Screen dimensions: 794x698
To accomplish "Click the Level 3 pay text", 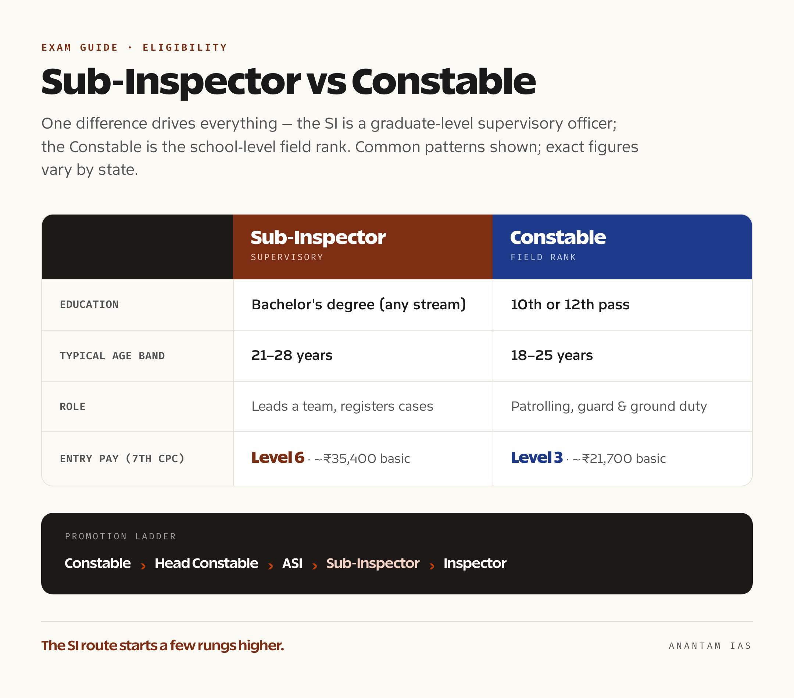I will point(537,458).
